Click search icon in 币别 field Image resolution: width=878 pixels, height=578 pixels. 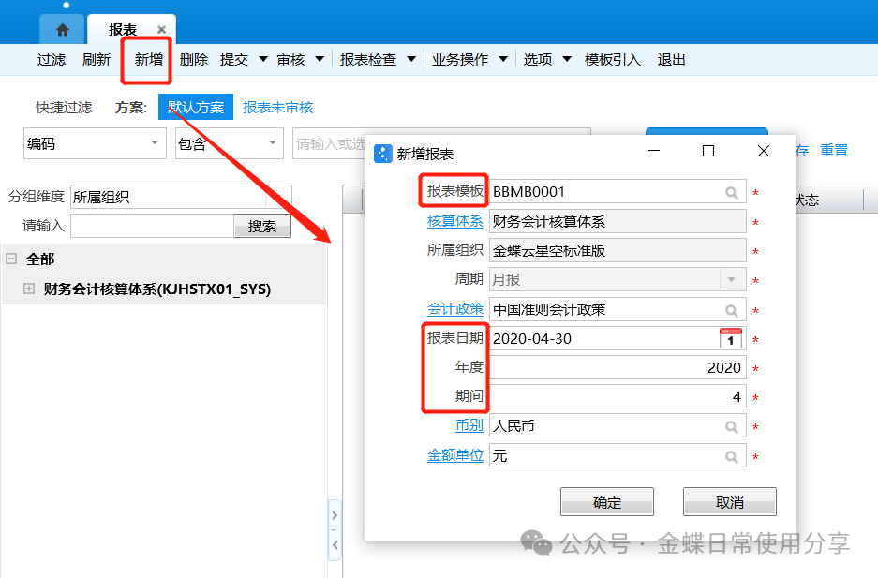(x=731, y=426)
